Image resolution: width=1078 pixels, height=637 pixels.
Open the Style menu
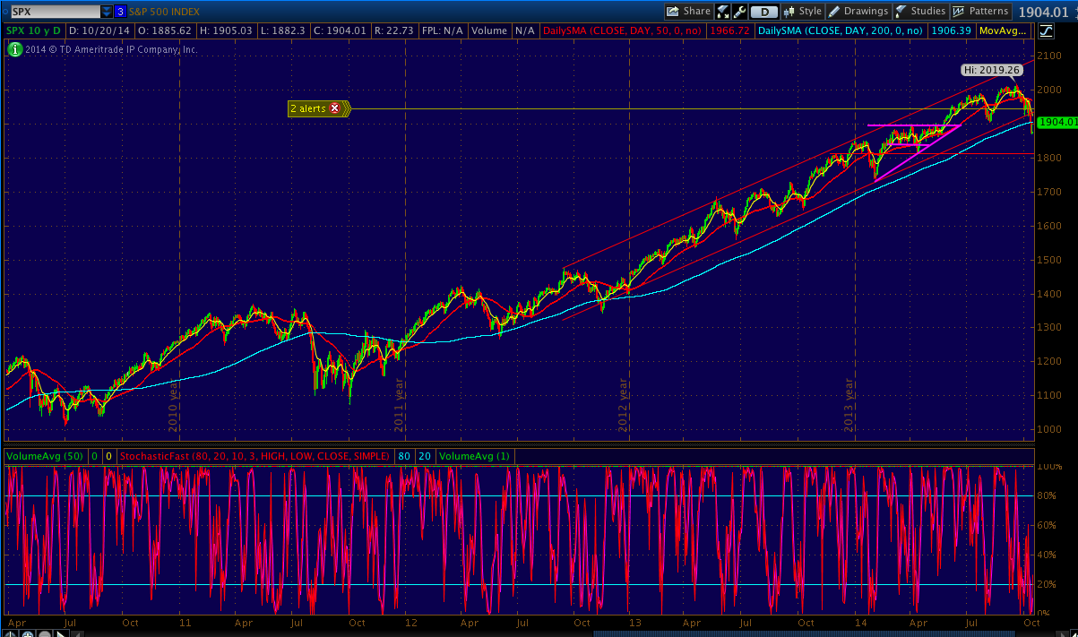pyautogui.click(x=802, y=12)
